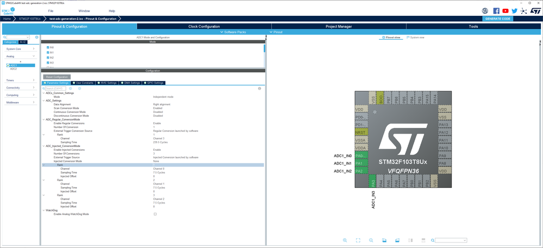Select the NRST pin on the chip
Viewport: 543px width, 248px height.
[361, 133]
